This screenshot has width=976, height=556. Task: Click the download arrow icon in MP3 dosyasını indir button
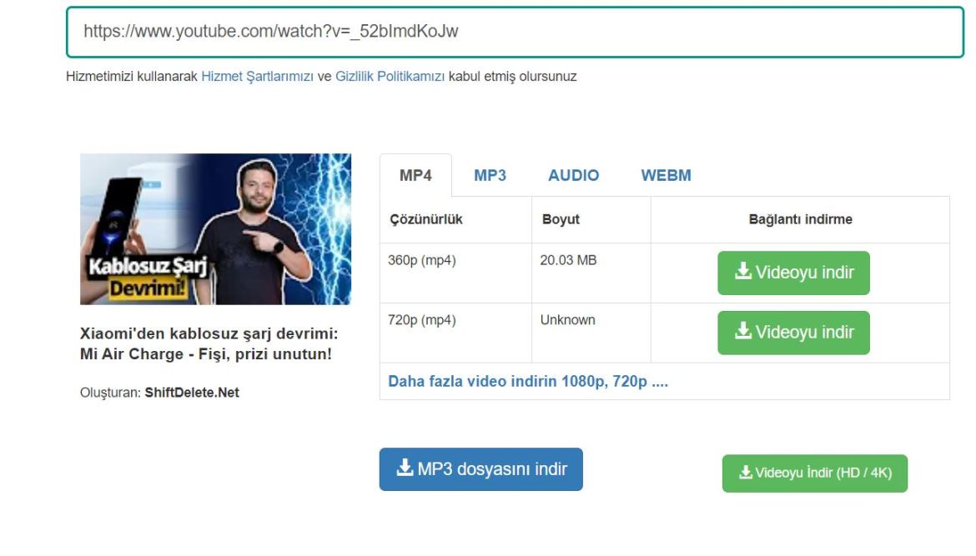[x=404, y=468]
